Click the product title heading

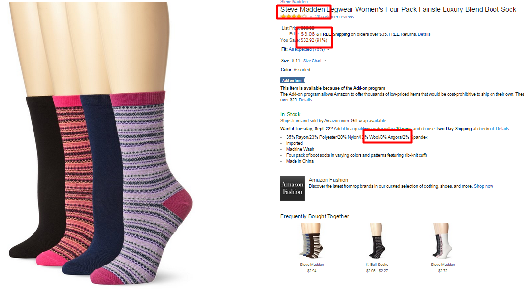(398, 10)
